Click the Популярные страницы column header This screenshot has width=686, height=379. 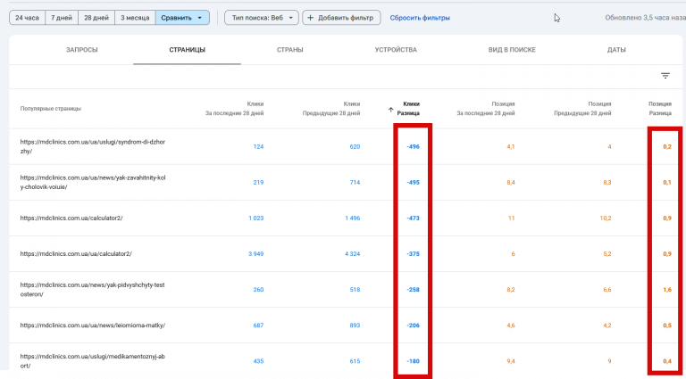(50, 109)
